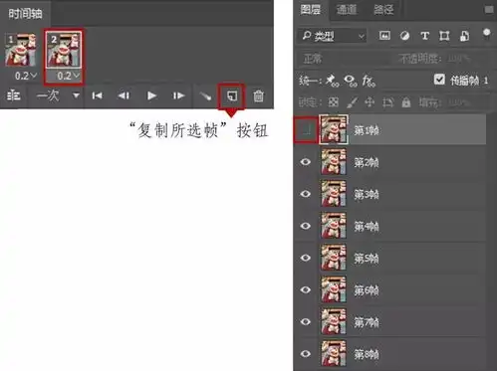Viewport: 497px width, 371px height.
Task: Click the 第5帧 layer thumbnail
Action: point(334,258)
